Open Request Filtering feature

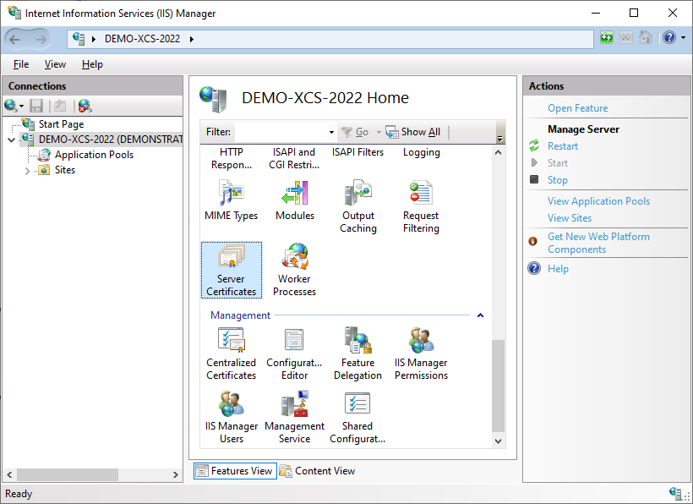click(x=421, y=207)
